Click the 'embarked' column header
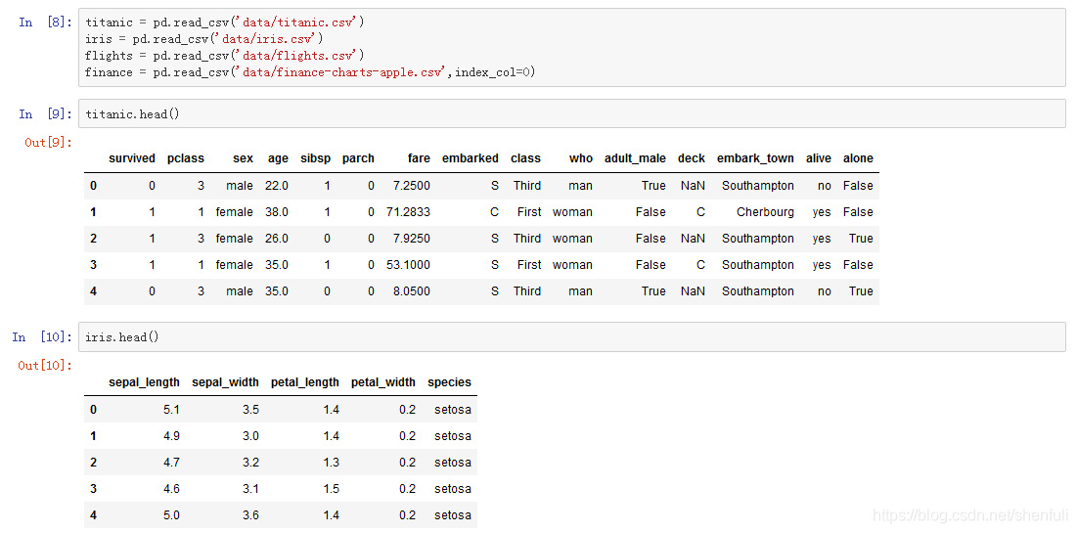The image size is (1077, 533). coord(471,158)
